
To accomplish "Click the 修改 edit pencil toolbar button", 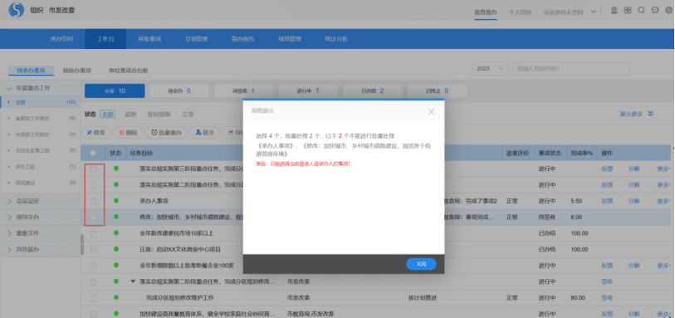I will point(96,133).
